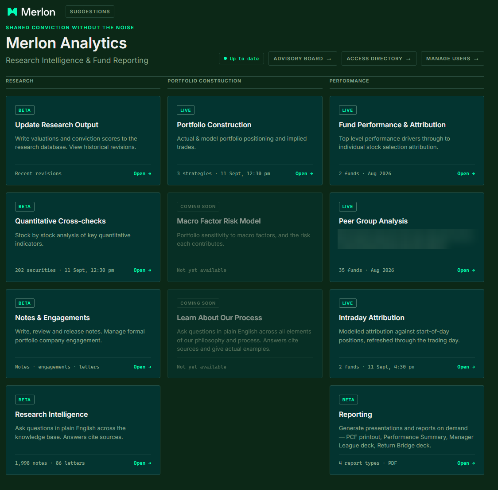Open Intraday Attribution card link
Image resolution: width=498 pixels, height=490 pixels.
[x=466, y=367]
